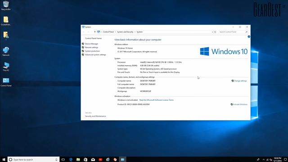Screen dimensions: 288x162
Task: Click the Activate Windows link
Action: click(x=240, y=104)
